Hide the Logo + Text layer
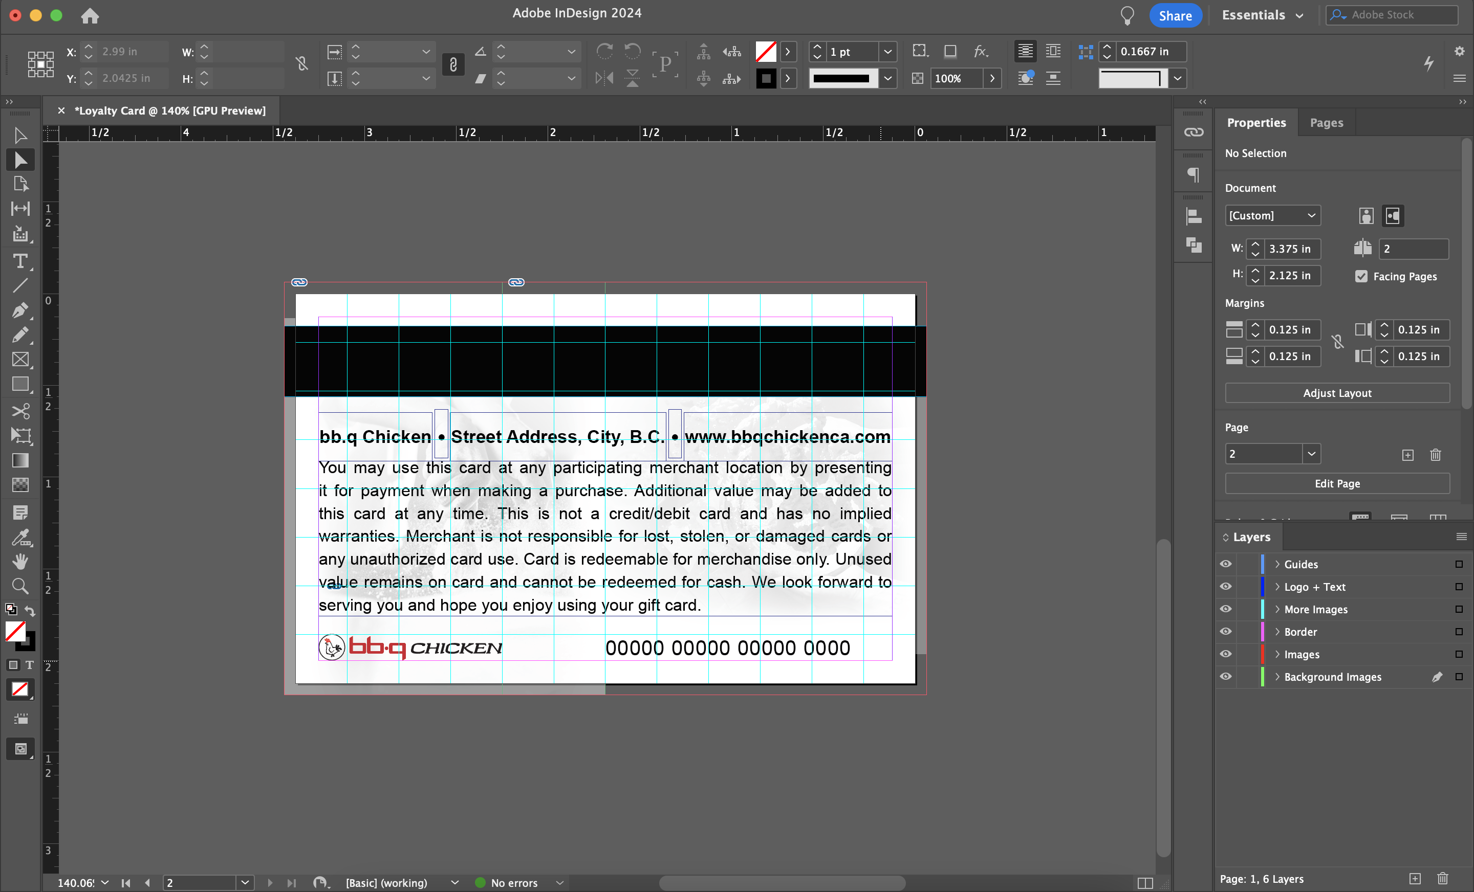This screenshot has height=892, width=1474. pyautogui.click(x=1226, y=587)
